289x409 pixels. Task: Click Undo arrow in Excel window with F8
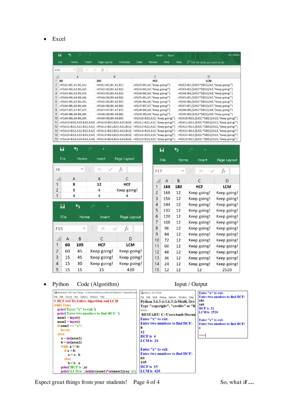pyautogui.click(x=76, y=149)
